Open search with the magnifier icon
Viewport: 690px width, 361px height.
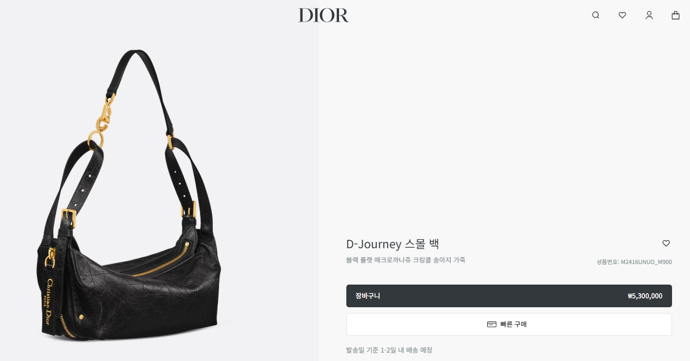[x=596, y=15]
